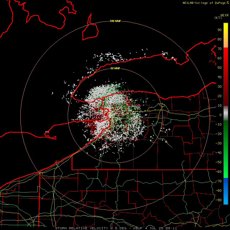Click the -30 value on the velocity scale
Viewport: 230px width, 230px height.
218,143
